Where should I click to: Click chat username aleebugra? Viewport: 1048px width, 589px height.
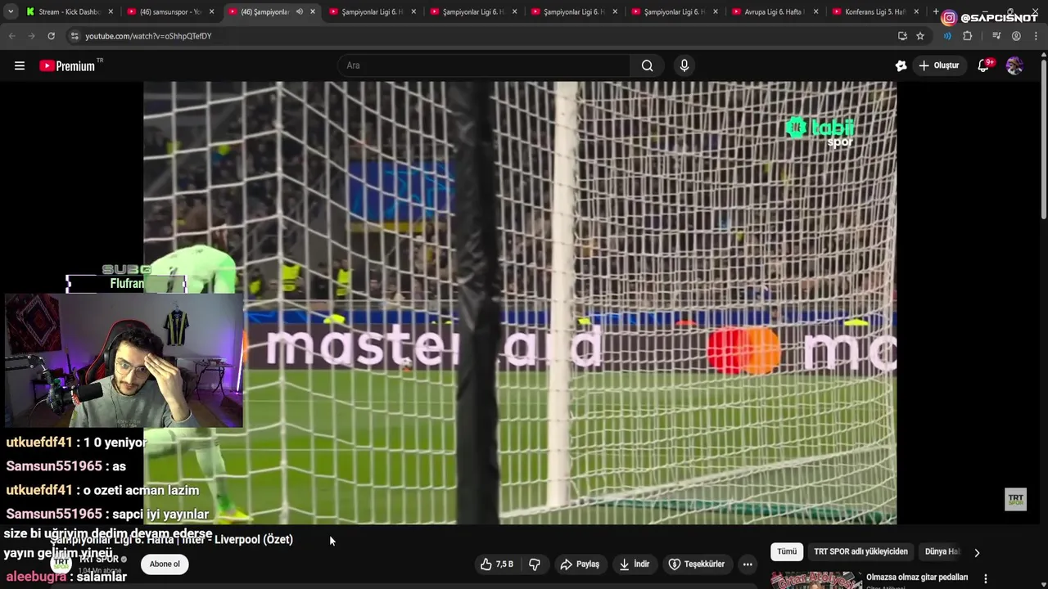[36, 577]
